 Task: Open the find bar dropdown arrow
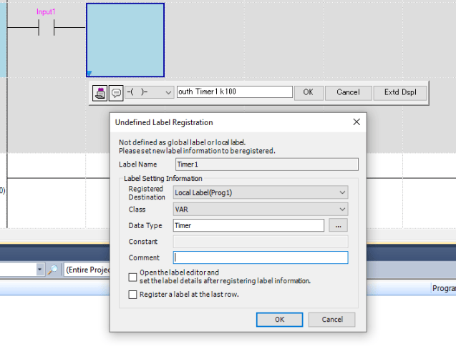(39, 270)
